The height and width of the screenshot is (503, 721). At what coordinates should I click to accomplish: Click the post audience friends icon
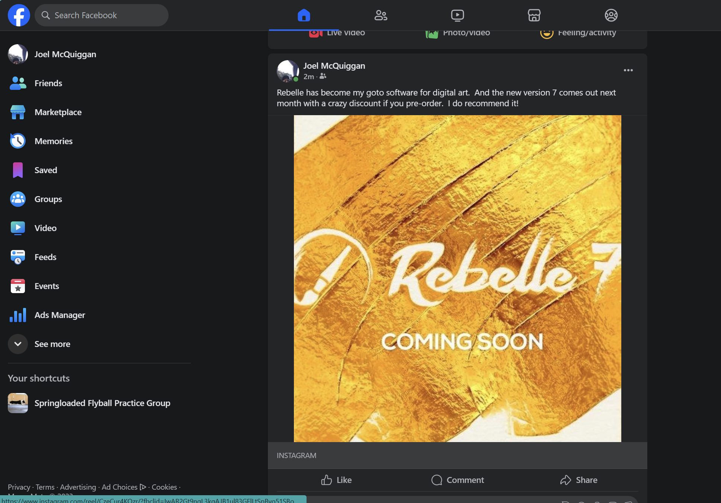click(x=323, y=76)
